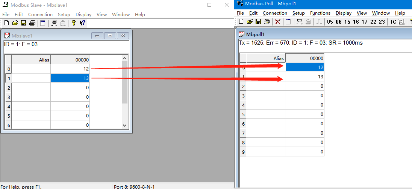Click the Print icon in Modbus Poll toolbar

tap(267, 22)
